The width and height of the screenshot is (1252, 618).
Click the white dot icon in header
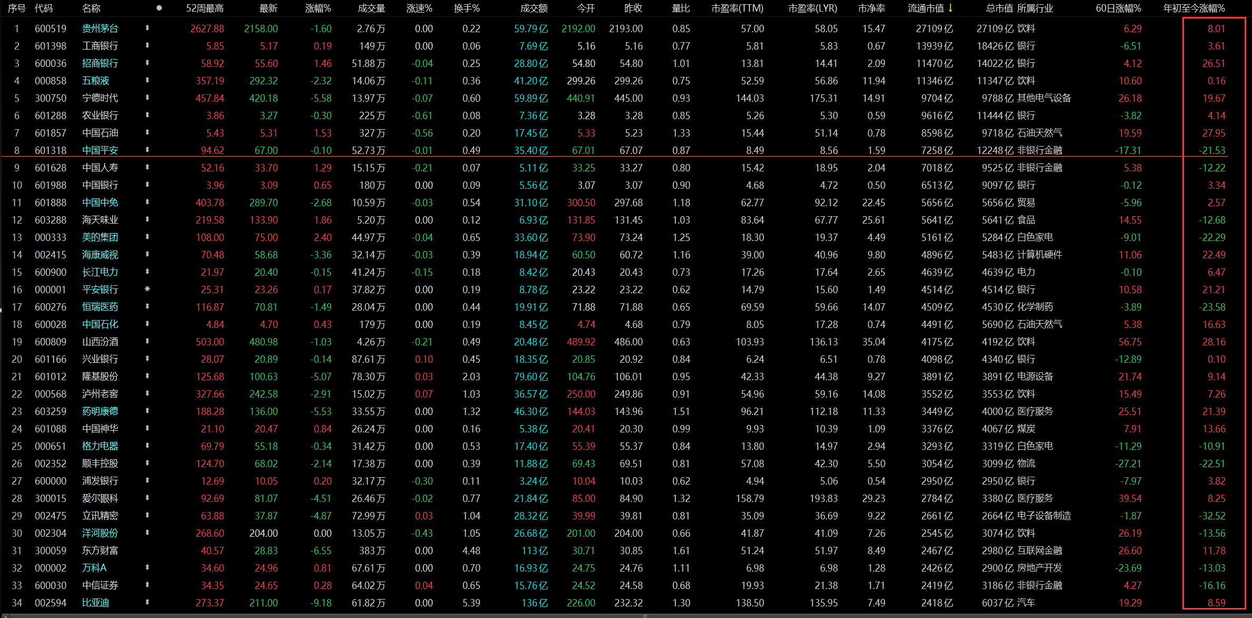[x=159, y=8]
